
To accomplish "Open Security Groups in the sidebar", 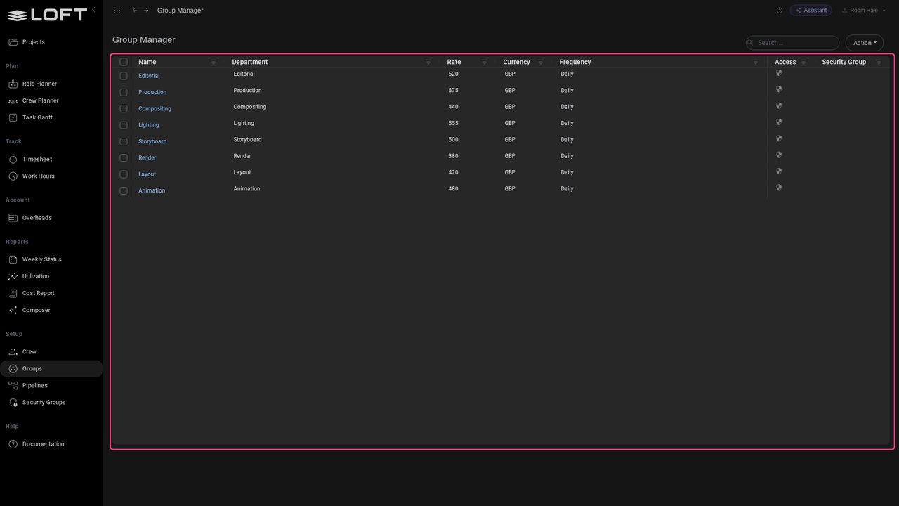I will click(51, 402).
